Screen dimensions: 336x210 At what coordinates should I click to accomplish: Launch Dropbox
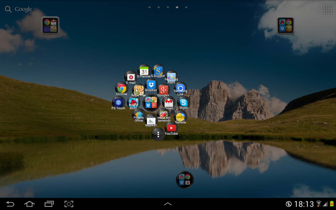point(151,85)
